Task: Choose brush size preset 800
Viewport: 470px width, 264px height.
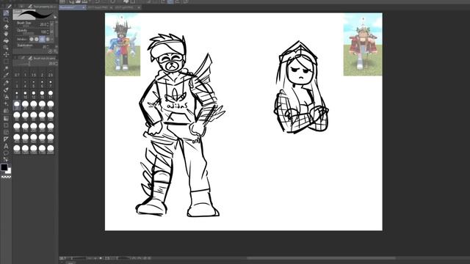Action: pos(51,138)
